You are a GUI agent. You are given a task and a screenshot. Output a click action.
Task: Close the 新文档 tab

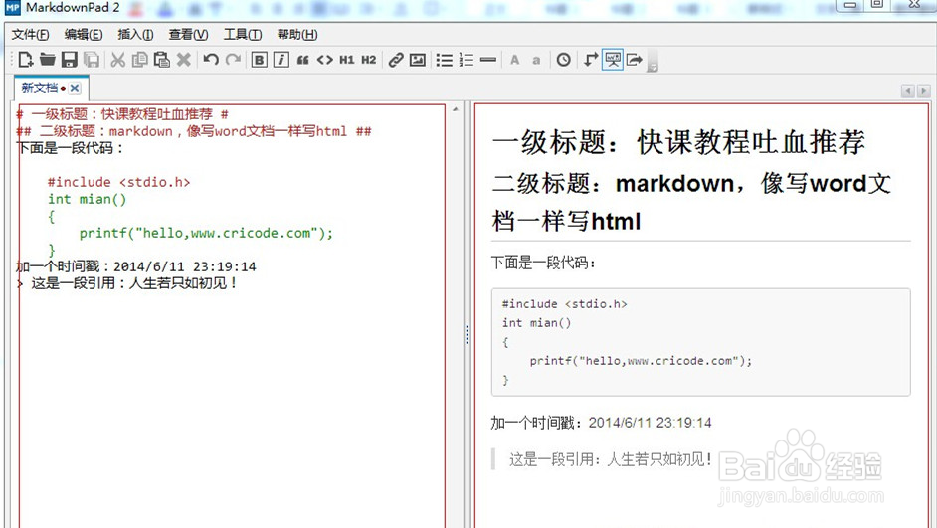(75, 88)
